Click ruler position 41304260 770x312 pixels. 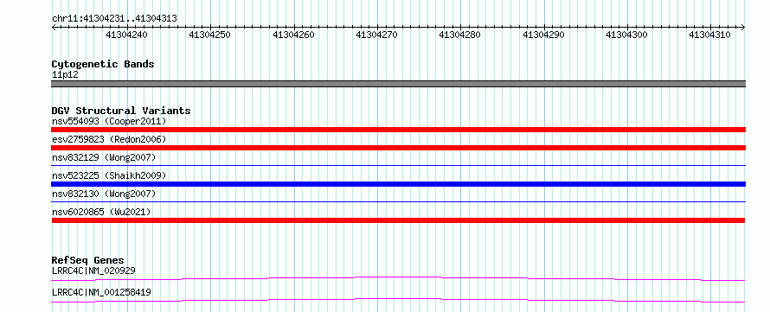click(x=293, y=35)
